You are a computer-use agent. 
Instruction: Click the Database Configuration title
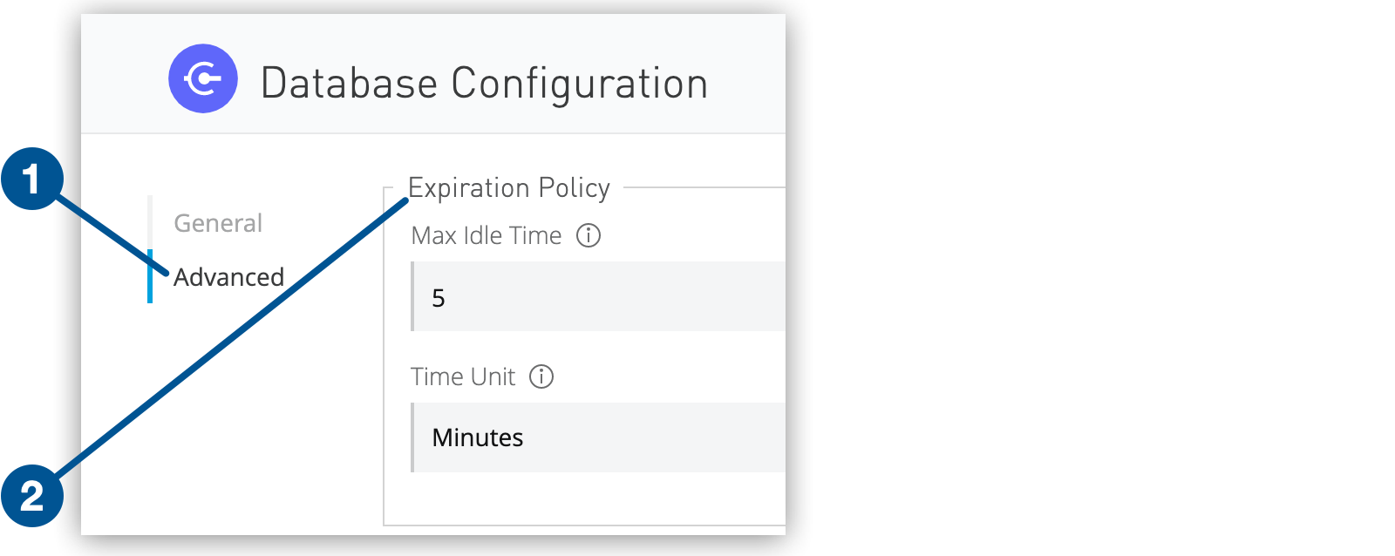click(485, 84)
